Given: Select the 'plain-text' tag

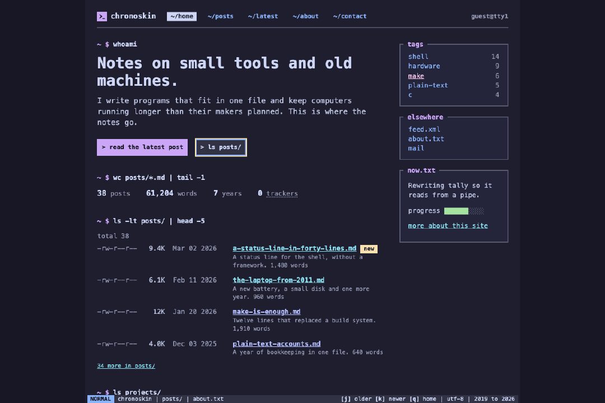Looking at the screenshot, I should tap(428, 85).
